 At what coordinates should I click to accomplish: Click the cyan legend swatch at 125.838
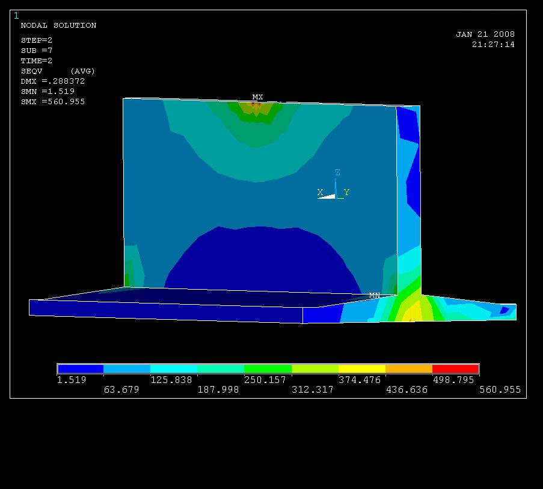click(174, 369)
